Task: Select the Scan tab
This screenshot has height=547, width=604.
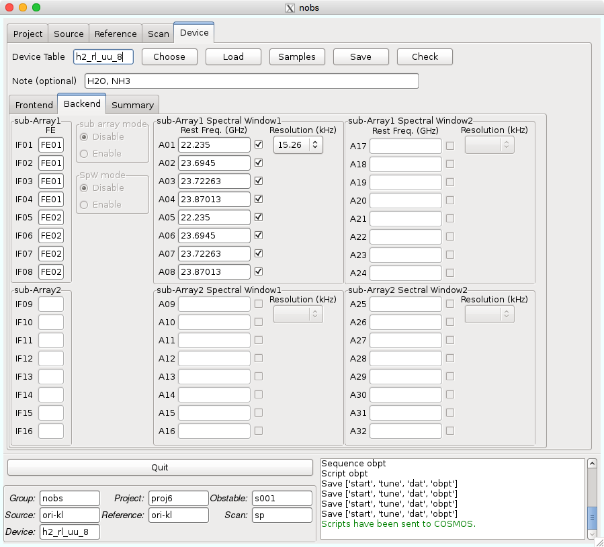Action: point(159,34)
